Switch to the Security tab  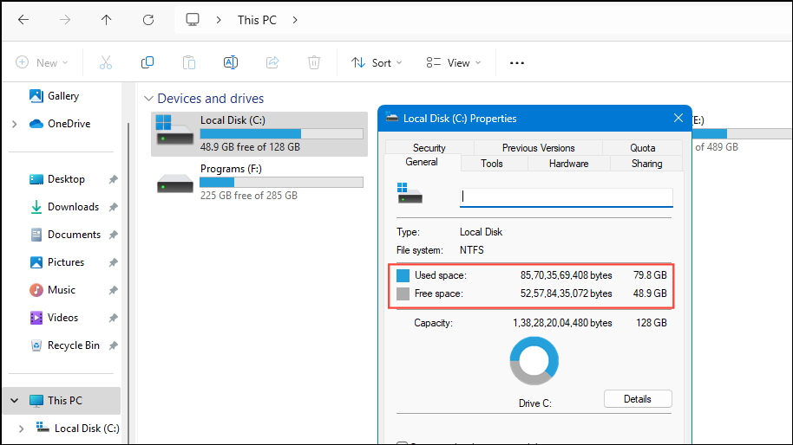[429, 147]
